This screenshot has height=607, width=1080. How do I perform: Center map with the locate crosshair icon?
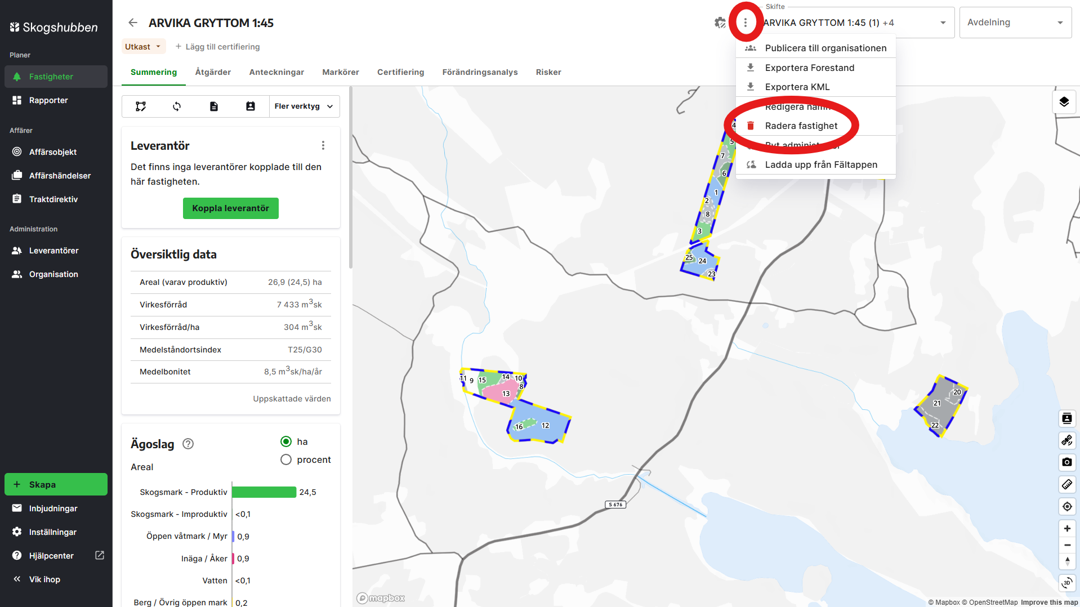(1067, 507)
